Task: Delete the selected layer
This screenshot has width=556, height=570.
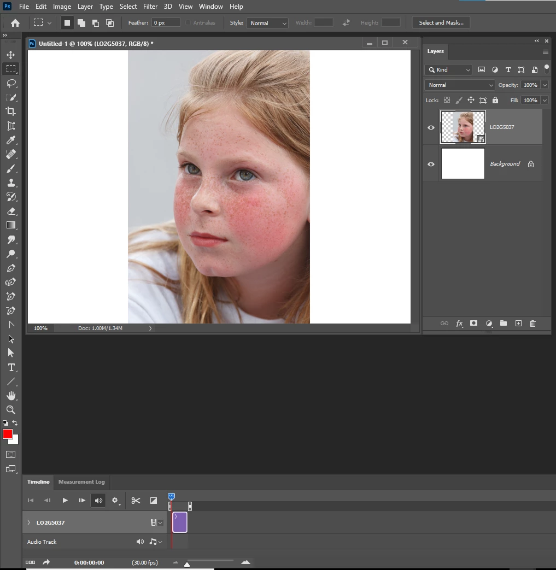Action: click(532, 323)
